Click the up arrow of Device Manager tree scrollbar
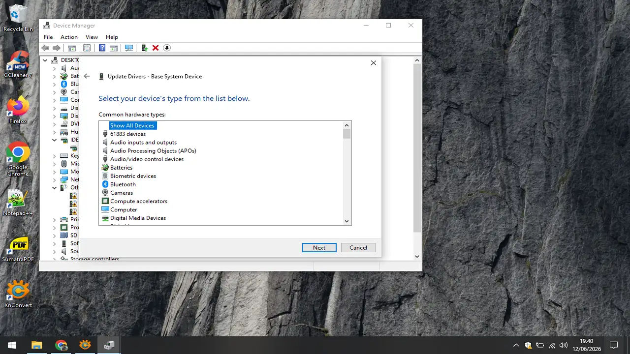This screenshot has width=630, height=354. pyautogui.click(x=417, y=60)
